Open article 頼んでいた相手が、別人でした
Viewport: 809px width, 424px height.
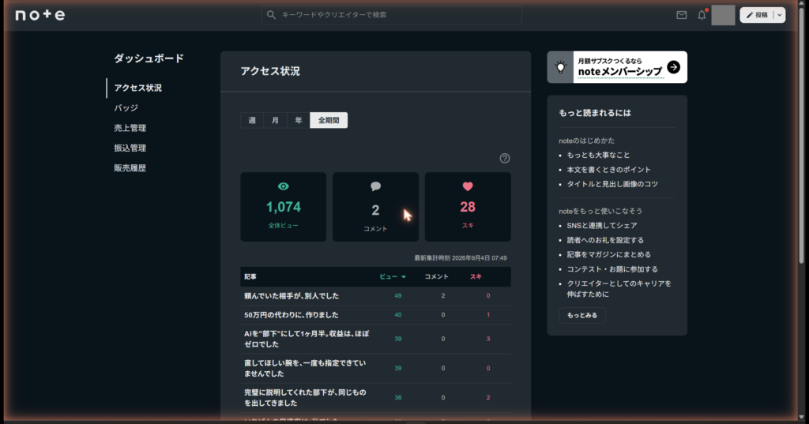click(x=292, y=296)
